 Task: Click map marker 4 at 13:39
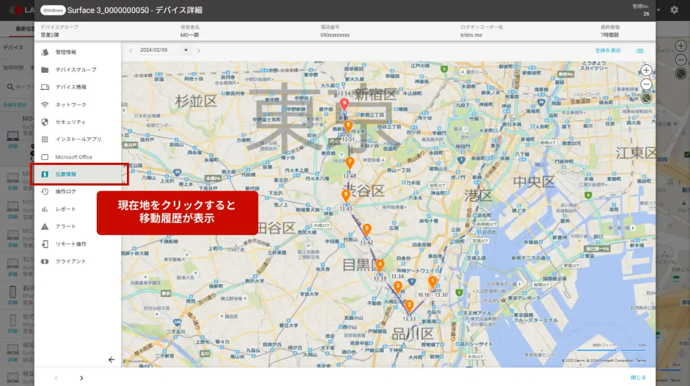[x=379, y=265]
